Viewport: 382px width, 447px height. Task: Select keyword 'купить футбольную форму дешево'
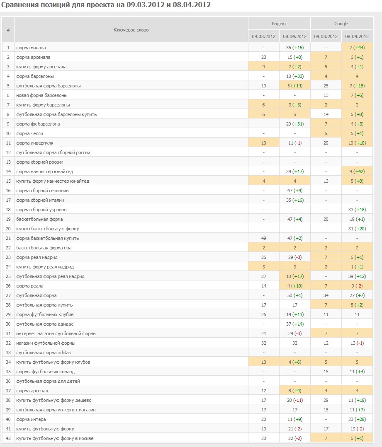(x=54, y=400)
